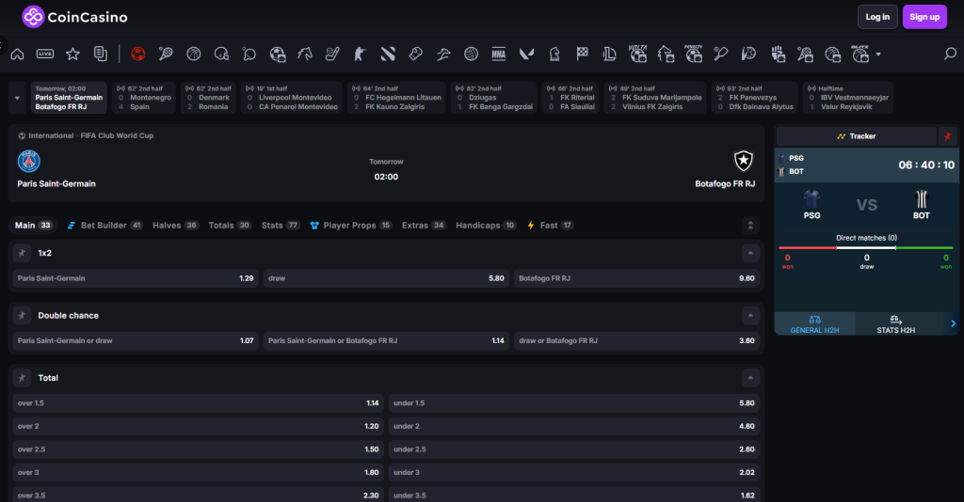Select the Penalty shootout icon

694,54
